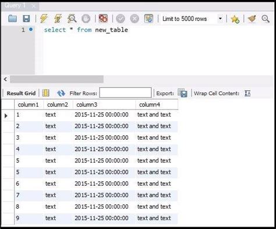Select the column1 cell with value 3
The image size is (276, 229).
29,138
